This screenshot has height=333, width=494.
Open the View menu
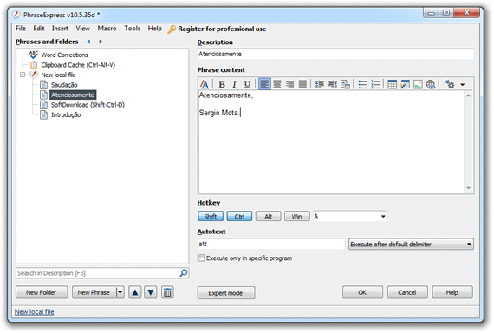83,29
